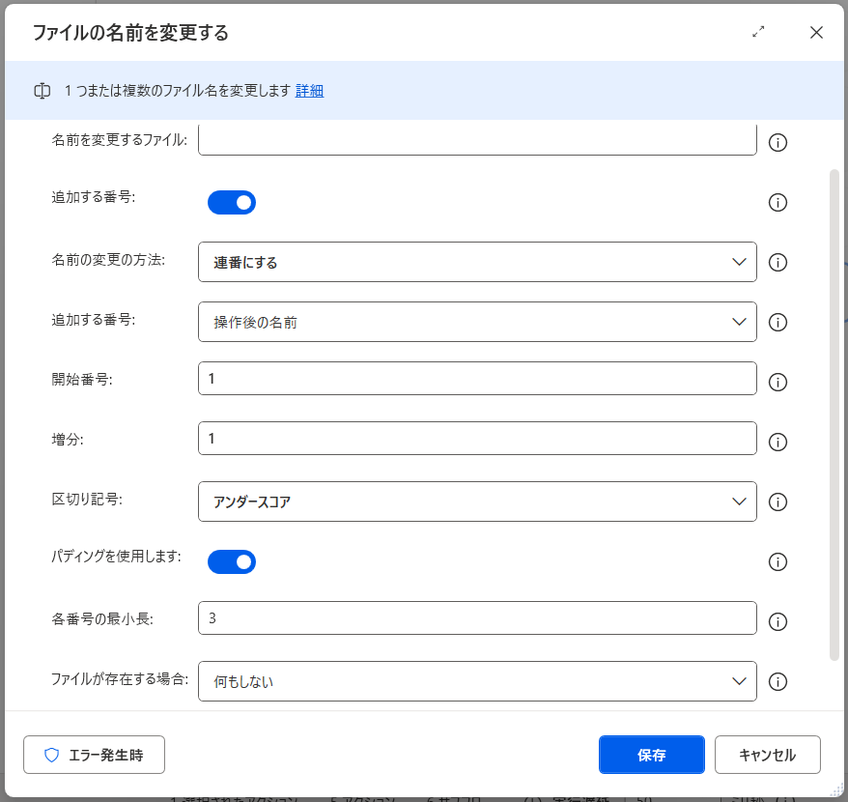Click the 名前を変更するファイル input field
Image resolution: width=848 pixels, height=802 pixels.
(x=477, y=140)
